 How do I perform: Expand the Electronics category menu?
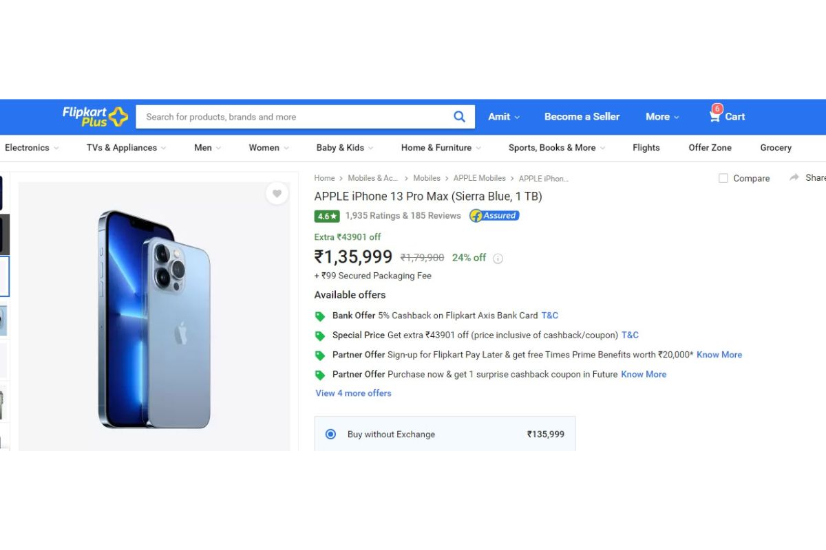[32, 148]
